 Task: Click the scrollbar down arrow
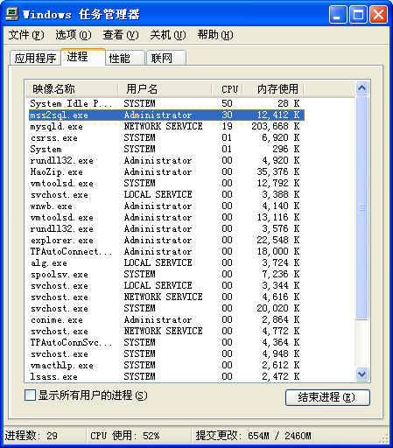point(362,374)
